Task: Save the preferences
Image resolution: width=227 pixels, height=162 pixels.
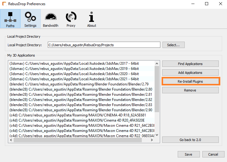Action: click(x=189, y=154)
